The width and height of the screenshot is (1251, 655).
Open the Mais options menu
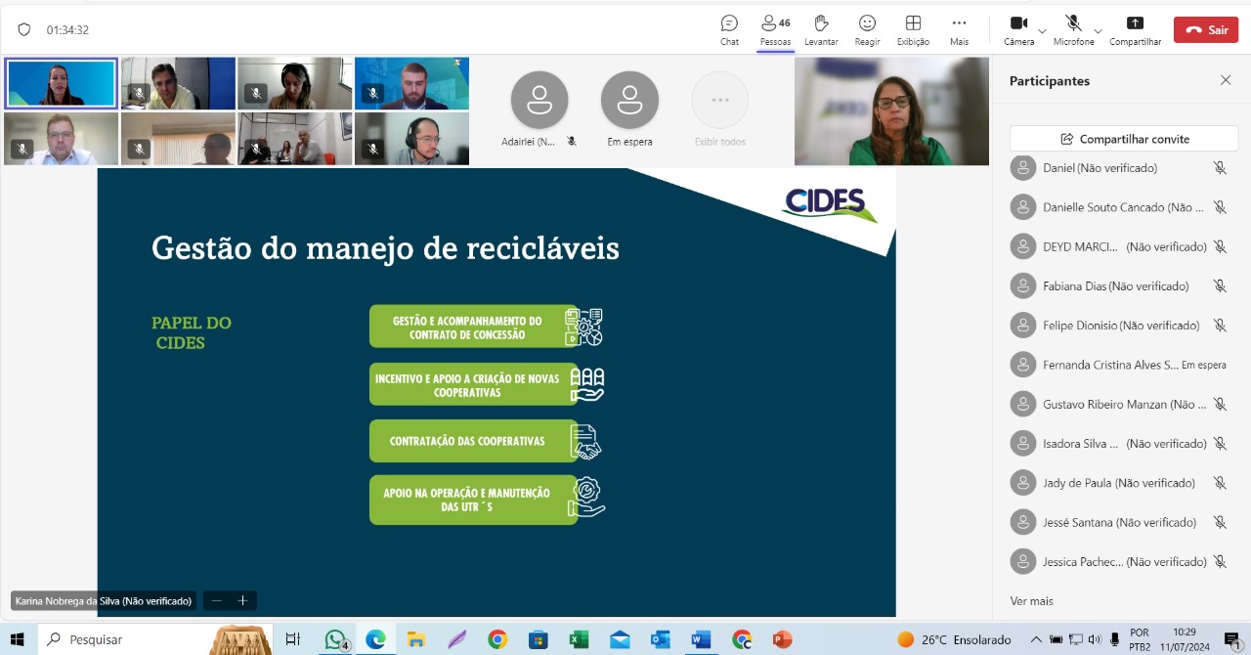[959, 29]
